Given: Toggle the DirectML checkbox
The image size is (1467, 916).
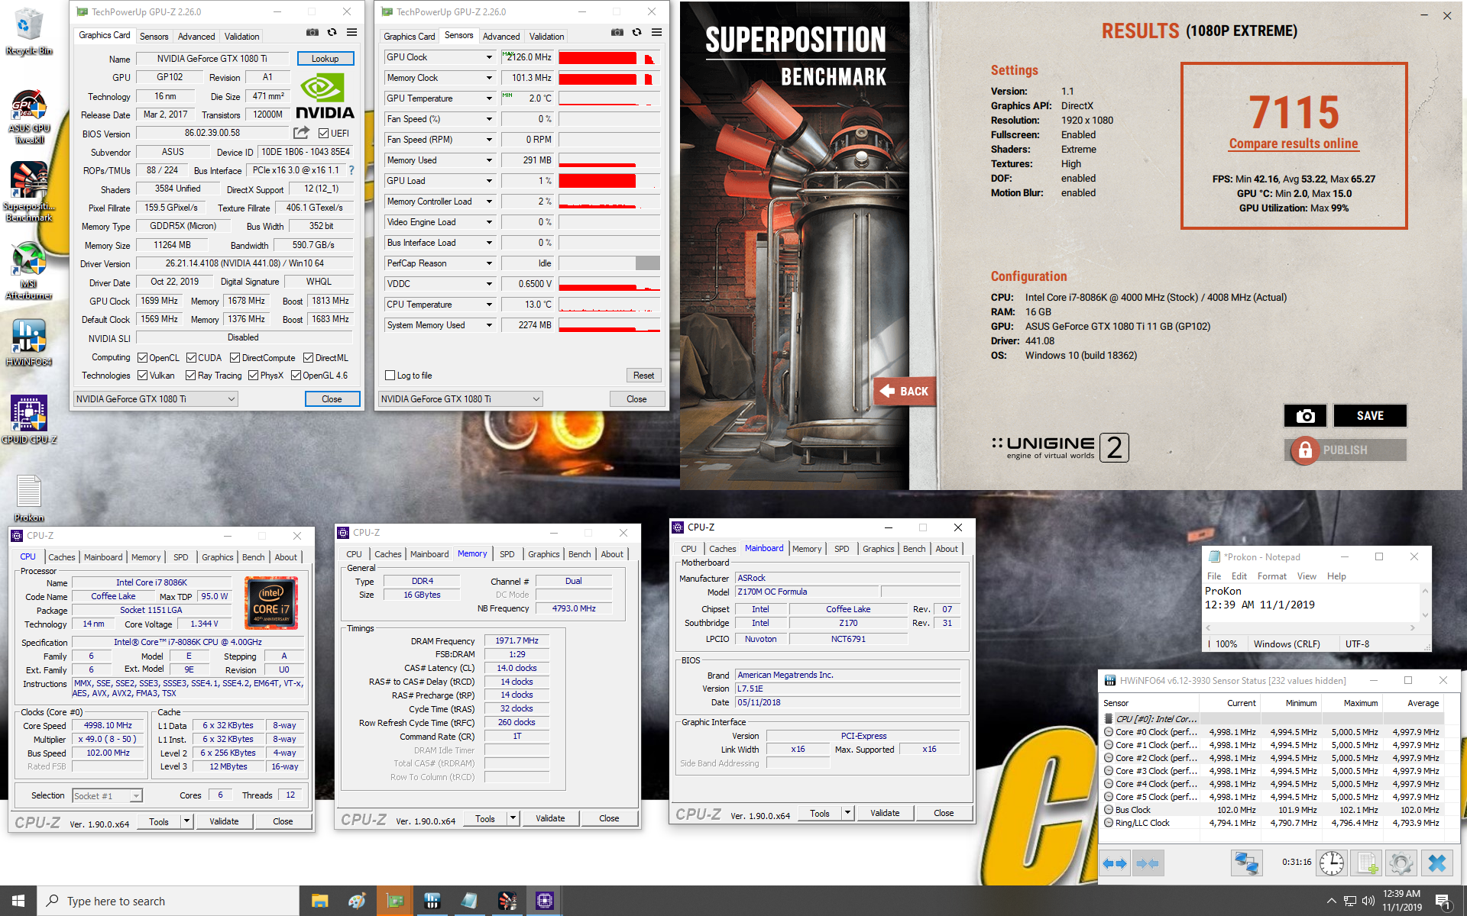Looking at the screenshot, I should [x=308, y=358].
